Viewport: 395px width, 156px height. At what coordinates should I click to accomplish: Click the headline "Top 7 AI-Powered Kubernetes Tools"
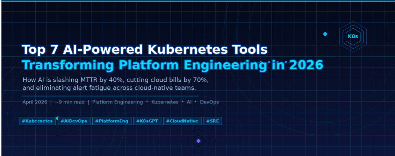(145, 50)
